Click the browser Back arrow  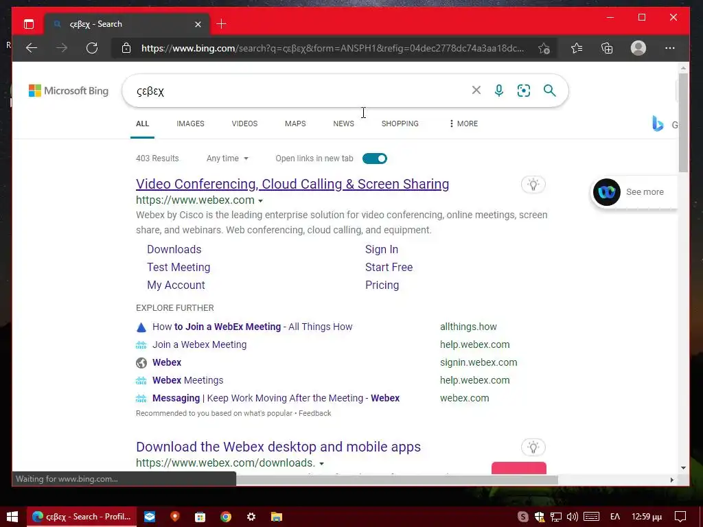(32, 48)
